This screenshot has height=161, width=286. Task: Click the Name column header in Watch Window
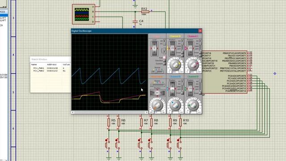click(34, 64)
